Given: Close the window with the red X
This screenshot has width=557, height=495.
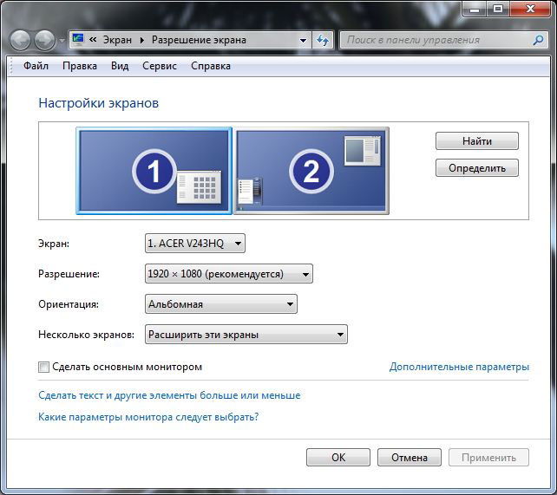Looking at the screenshot, I should [x=531, y=9].
